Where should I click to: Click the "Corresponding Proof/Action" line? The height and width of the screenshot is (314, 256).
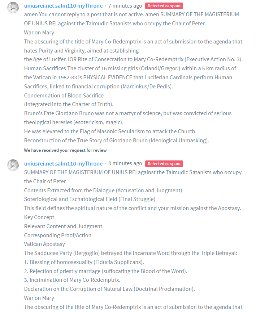point(58,235)
